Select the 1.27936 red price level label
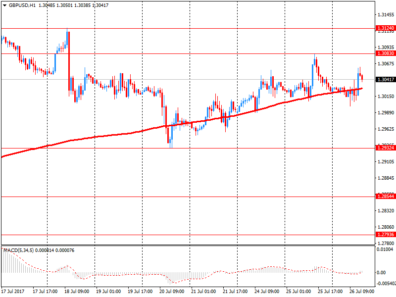The width and height of the screenshot is (396, 297). [386, 234]
